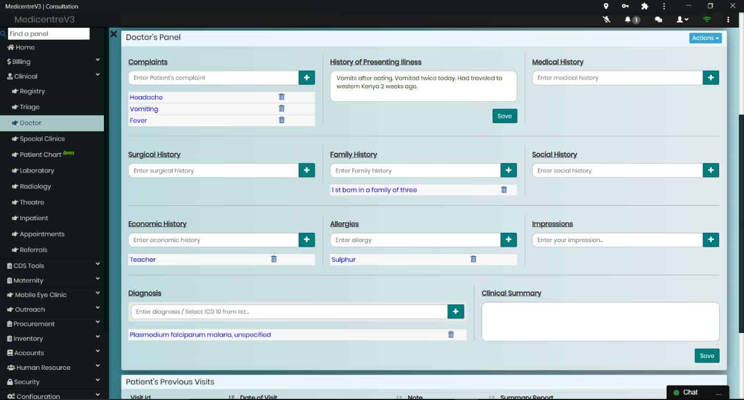Open Plasmodium falciparum malaria diagnosis link

200,335
